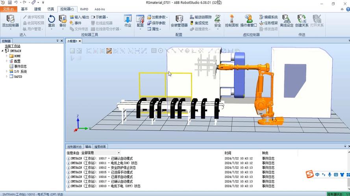The image size is (350, 196).
Task: Toggle Sogou punctuation mode icon
Action: (x=324, y=175)
